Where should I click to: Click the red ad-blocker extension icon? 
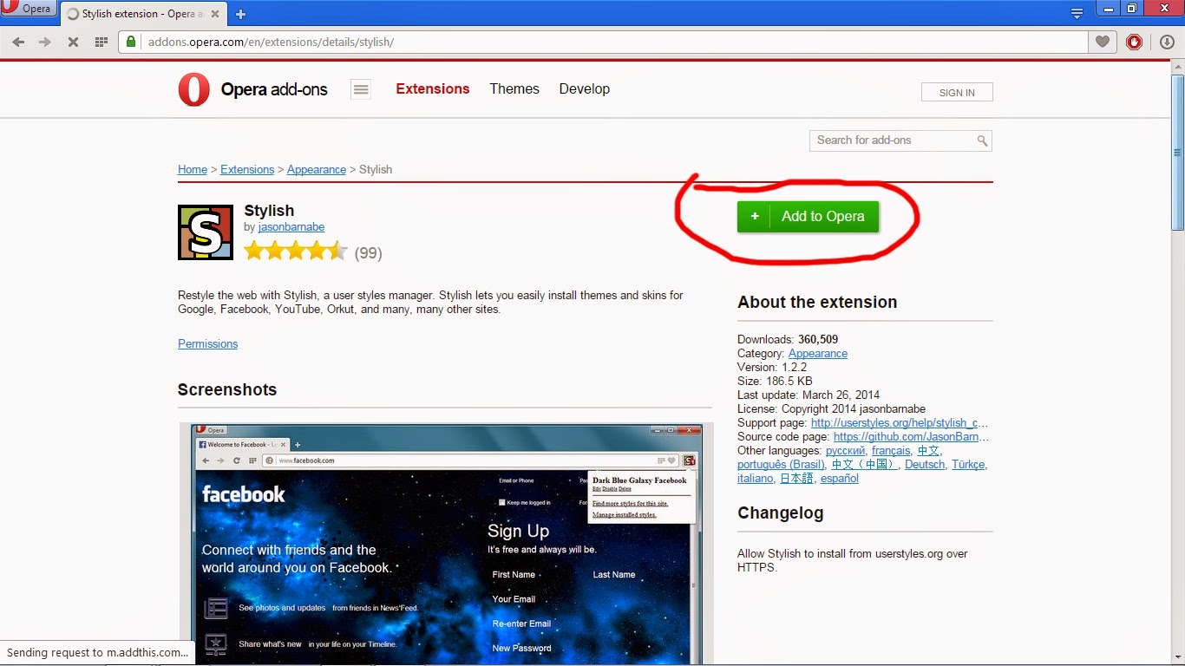(1134, 42)
